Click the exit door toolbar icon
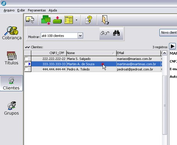 [105, 20]
